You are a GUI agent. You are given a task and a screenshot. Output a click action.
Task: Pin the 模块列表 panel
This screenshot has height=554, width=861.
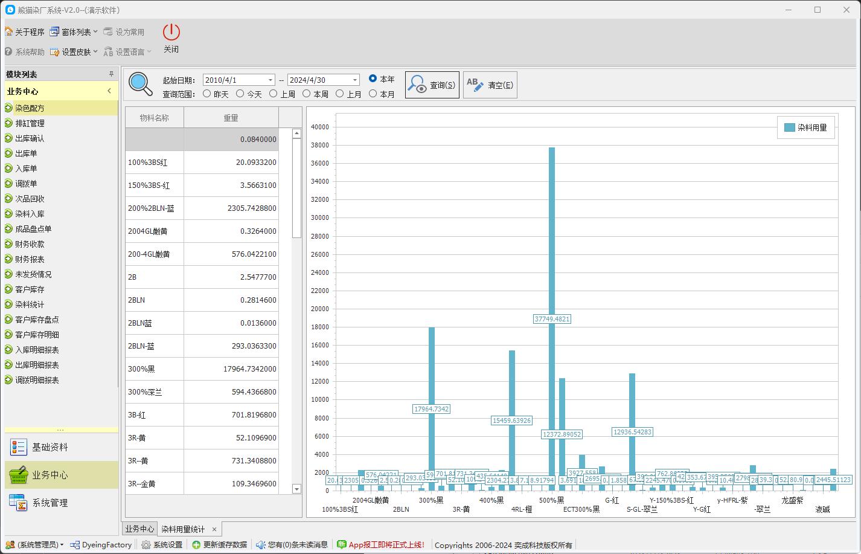[x=111, y=74]
